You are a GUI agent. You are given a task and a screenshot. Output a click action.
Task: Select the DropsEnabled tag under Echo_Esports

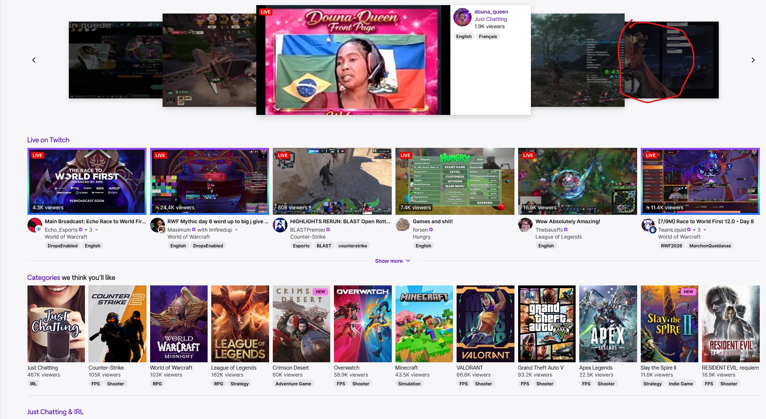62,246
